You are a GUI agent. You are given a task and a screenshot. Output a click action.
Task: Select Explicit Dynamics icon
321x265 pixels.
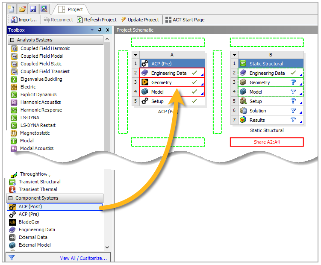click(14, 94)
